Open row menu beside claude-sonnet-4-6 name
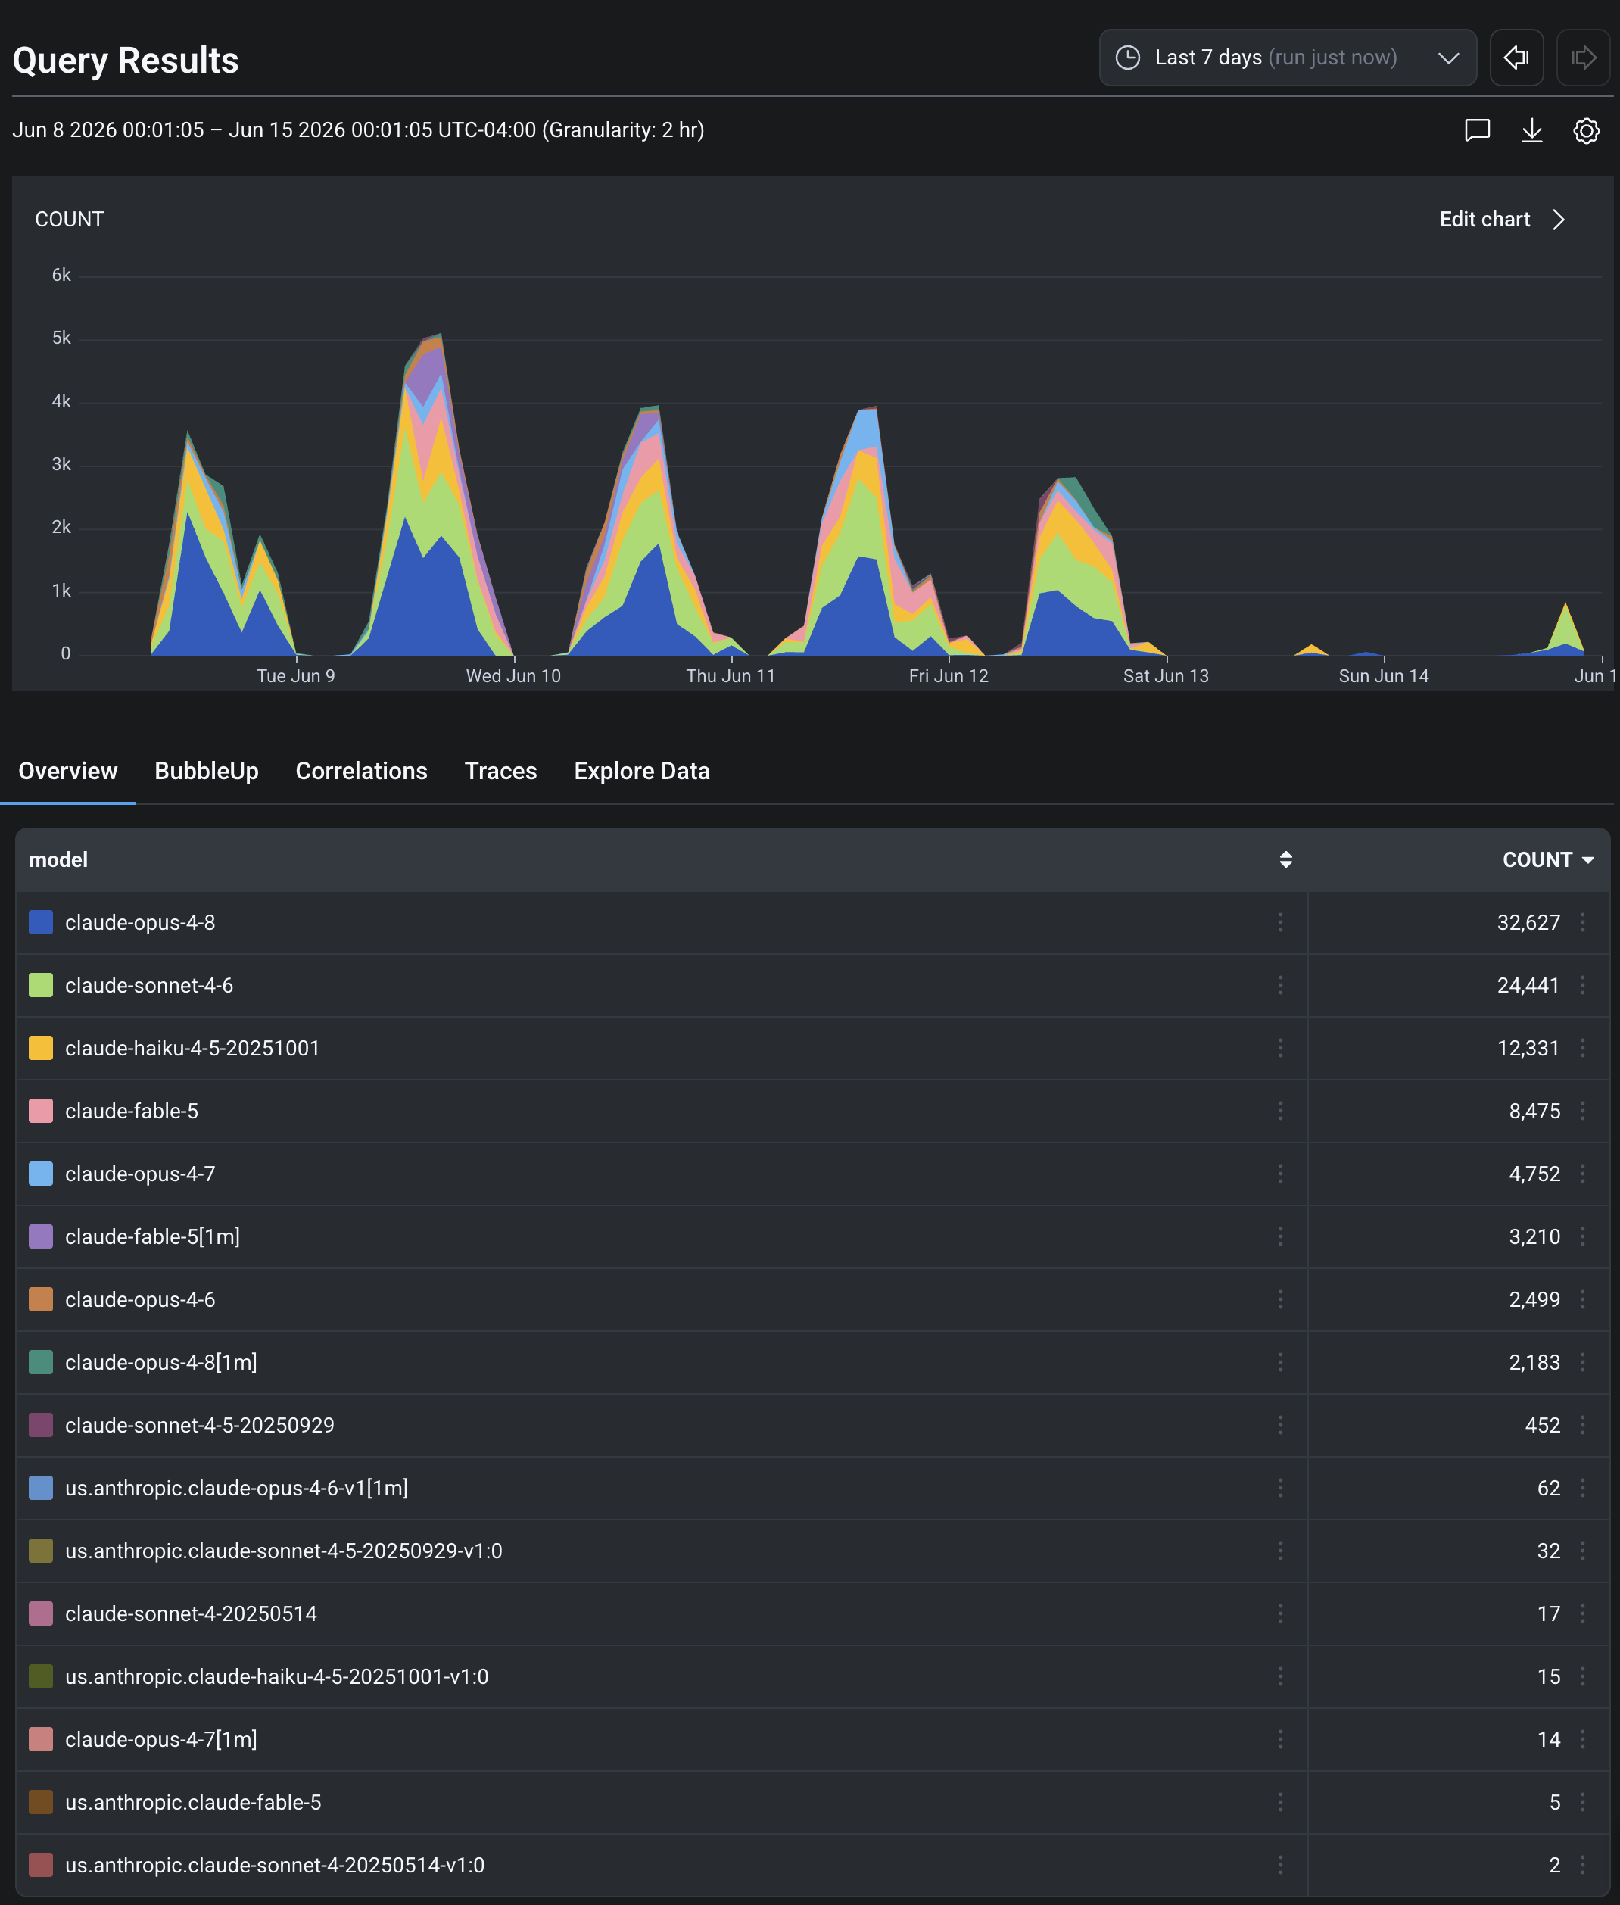Viewport: 1620px width, 1905px height. tap(1280, 986)
